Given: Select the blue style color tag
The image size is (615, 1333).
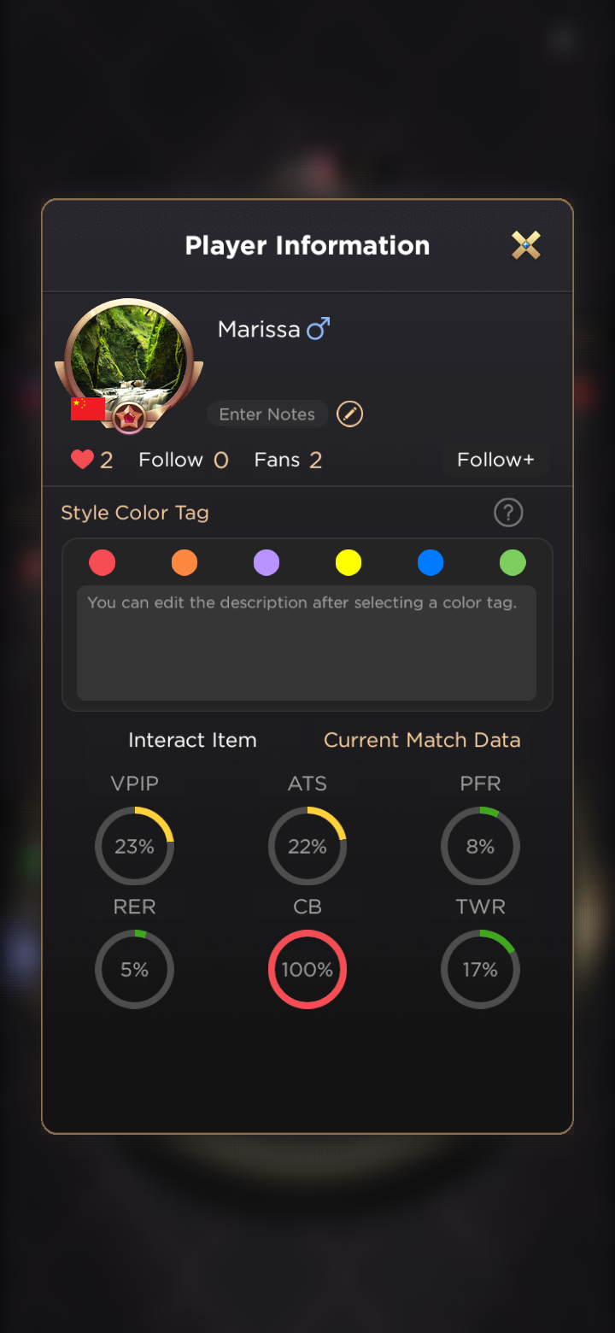Looking at the screenshot, I should point(430,563).
